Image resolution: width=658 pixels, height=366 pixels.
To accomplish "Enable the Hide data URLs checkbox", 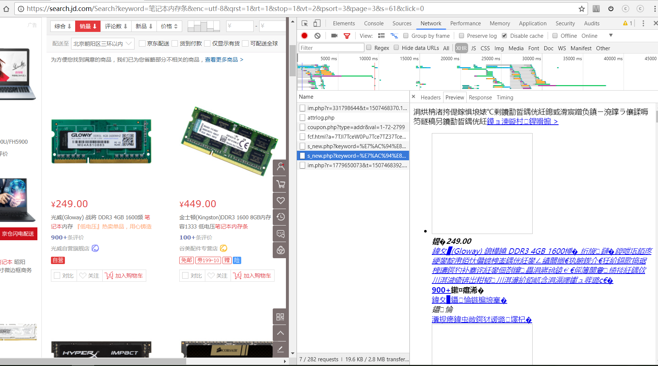I will click(x=396, y=48).
